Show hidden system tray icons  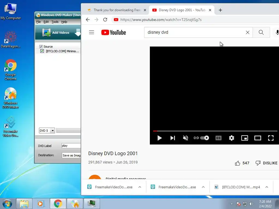pos(232,204)
